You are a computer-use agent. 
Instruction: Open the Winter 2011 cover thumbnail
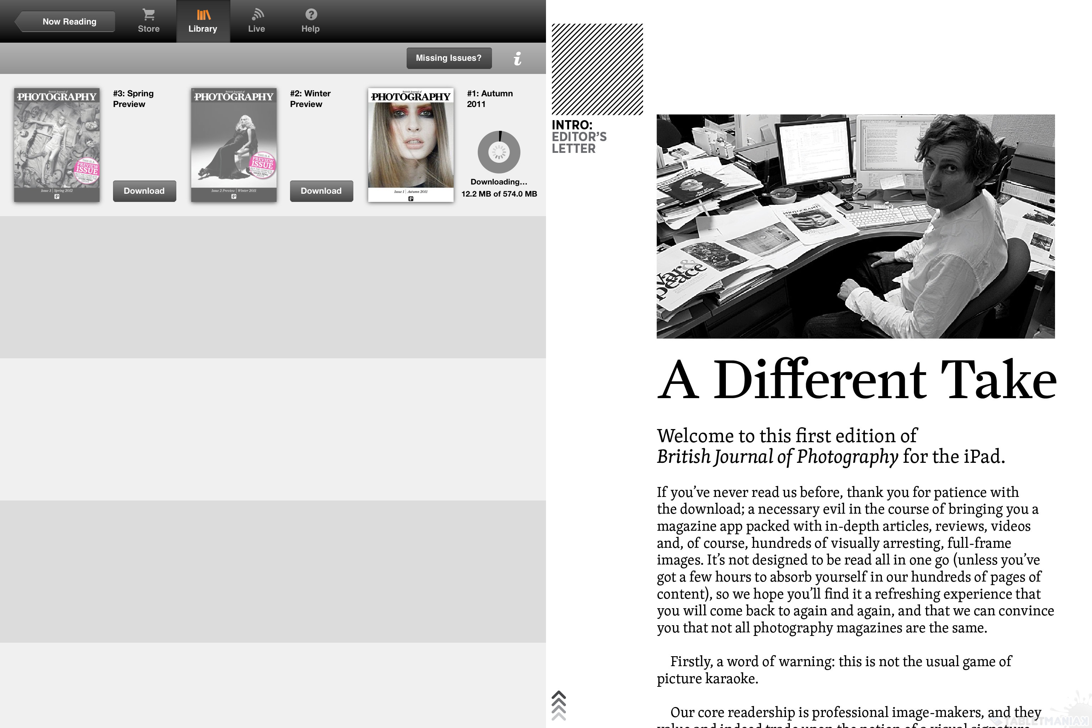pos(234,145)
